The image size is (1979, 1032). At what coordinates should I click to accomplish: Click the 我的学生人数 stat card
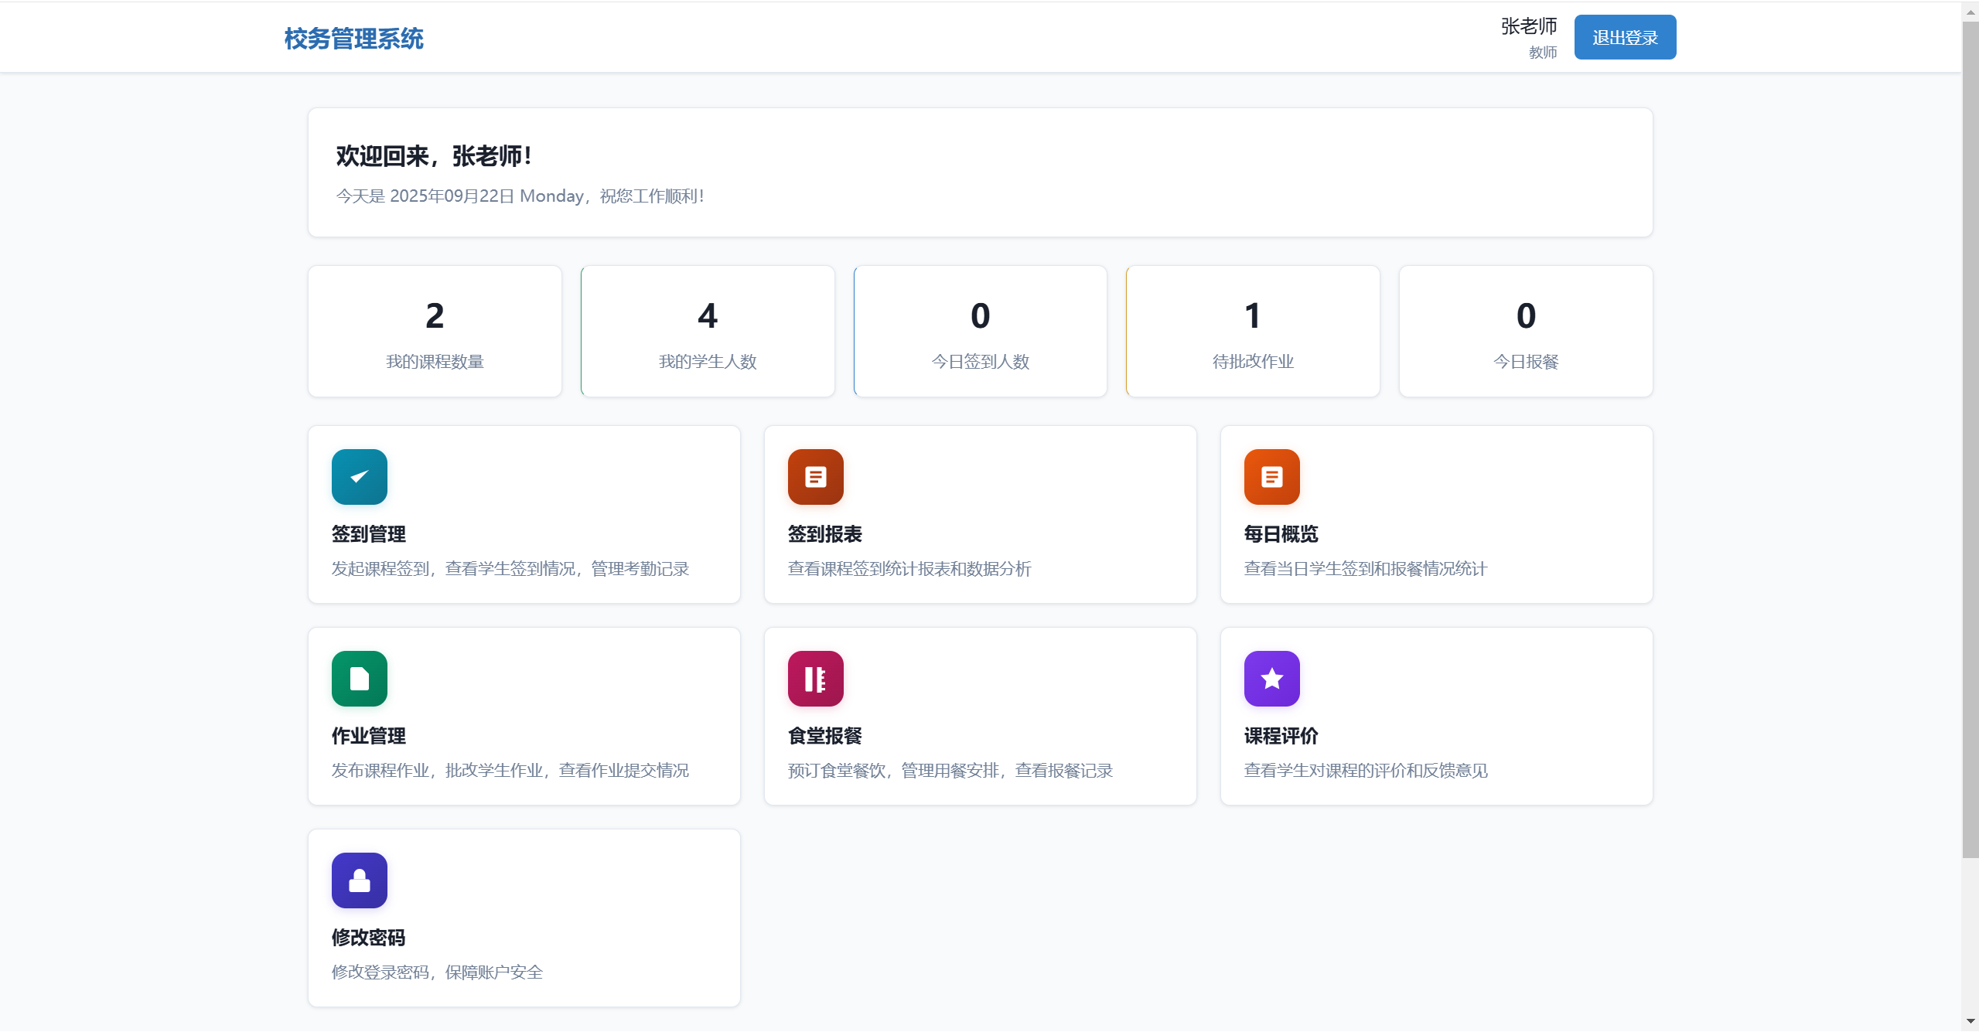(x=707, y=331)
